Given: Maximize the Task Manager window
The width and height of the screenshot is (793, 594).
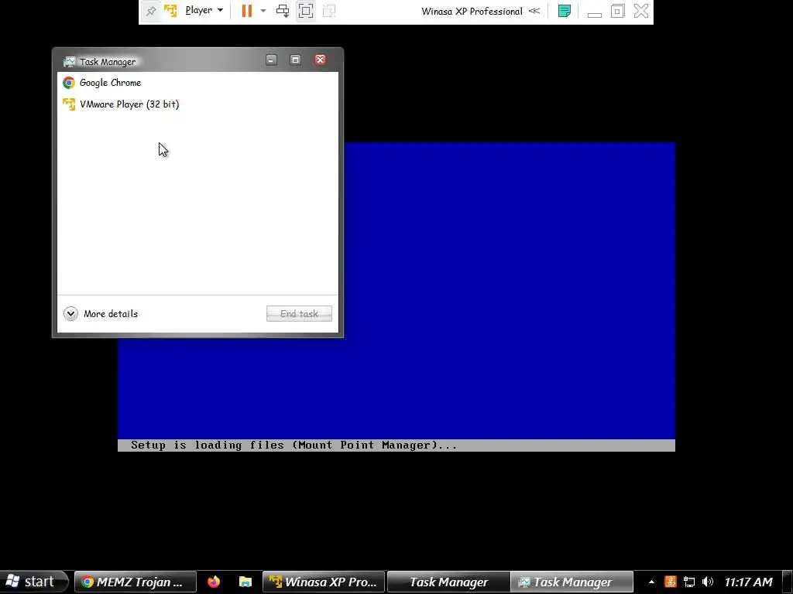Looking at the screenshot, I should coord(295,60).
